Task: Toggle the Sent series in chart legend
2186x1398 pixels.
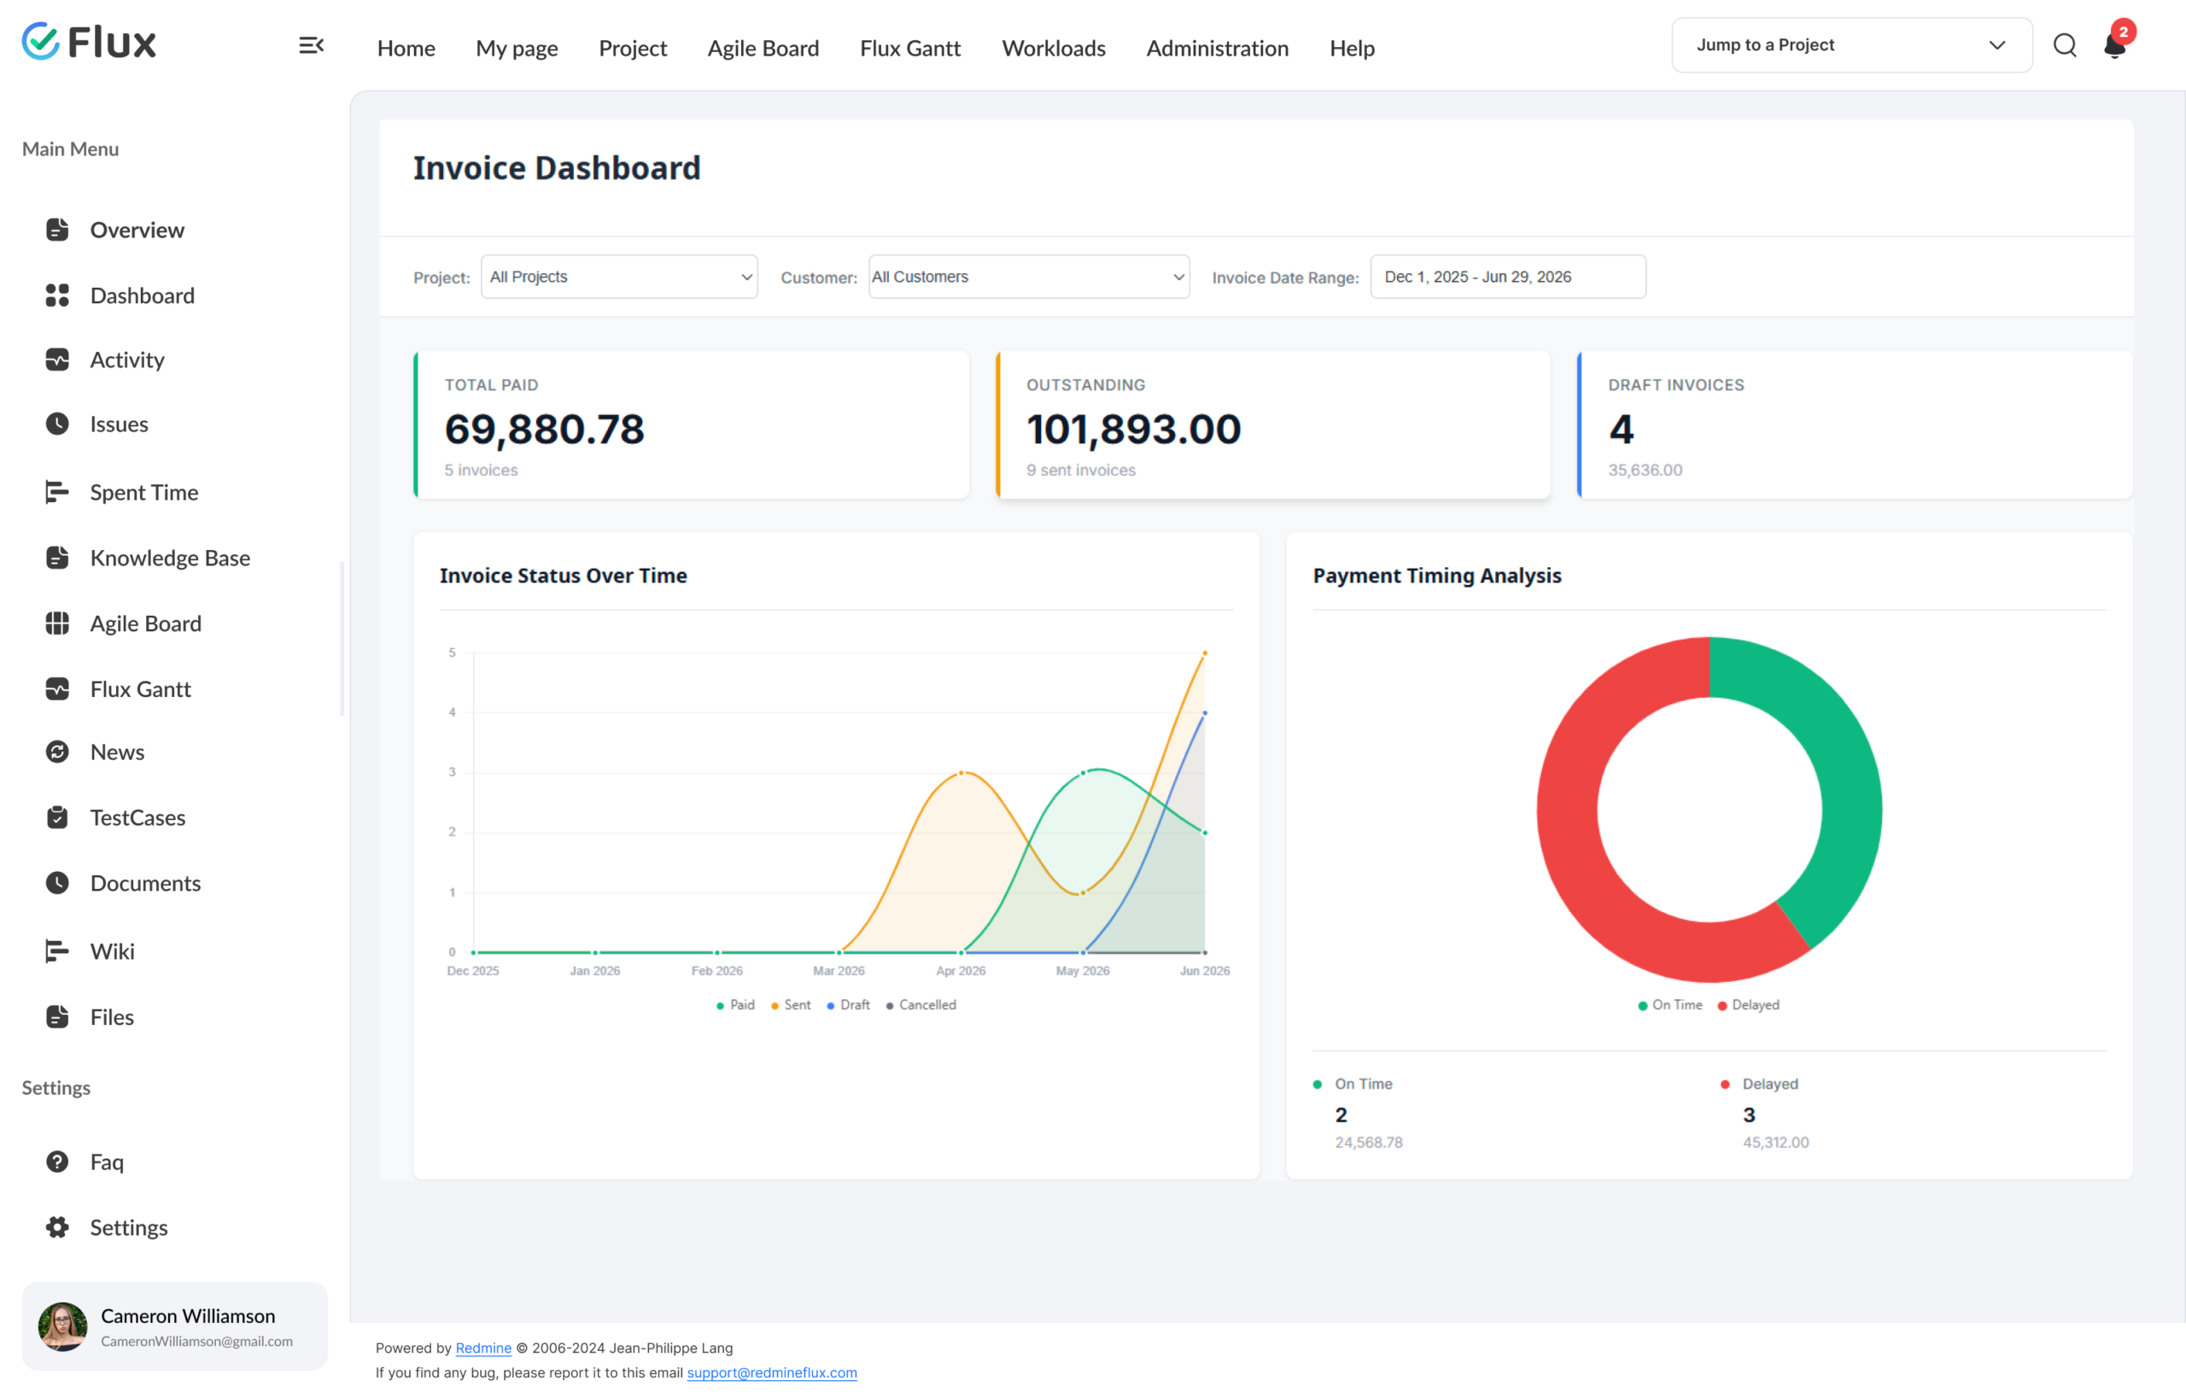Action: click(x=791, y=1005)
